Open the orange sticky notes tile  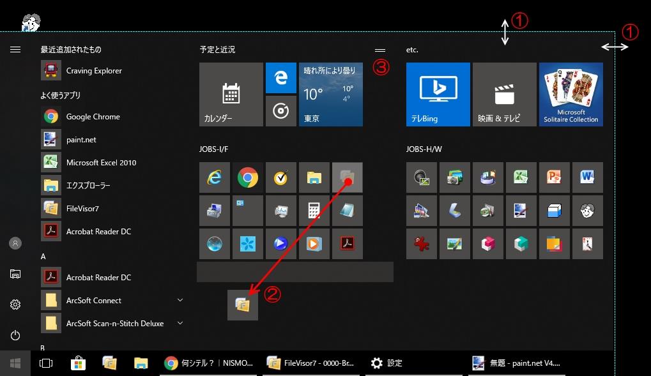click(555, 244)
